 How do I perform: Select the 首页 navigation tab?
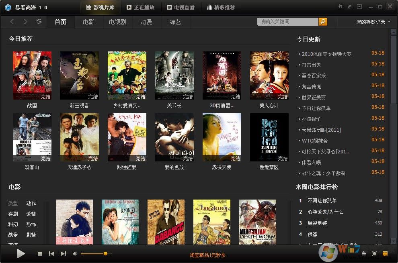click(60, 22)
